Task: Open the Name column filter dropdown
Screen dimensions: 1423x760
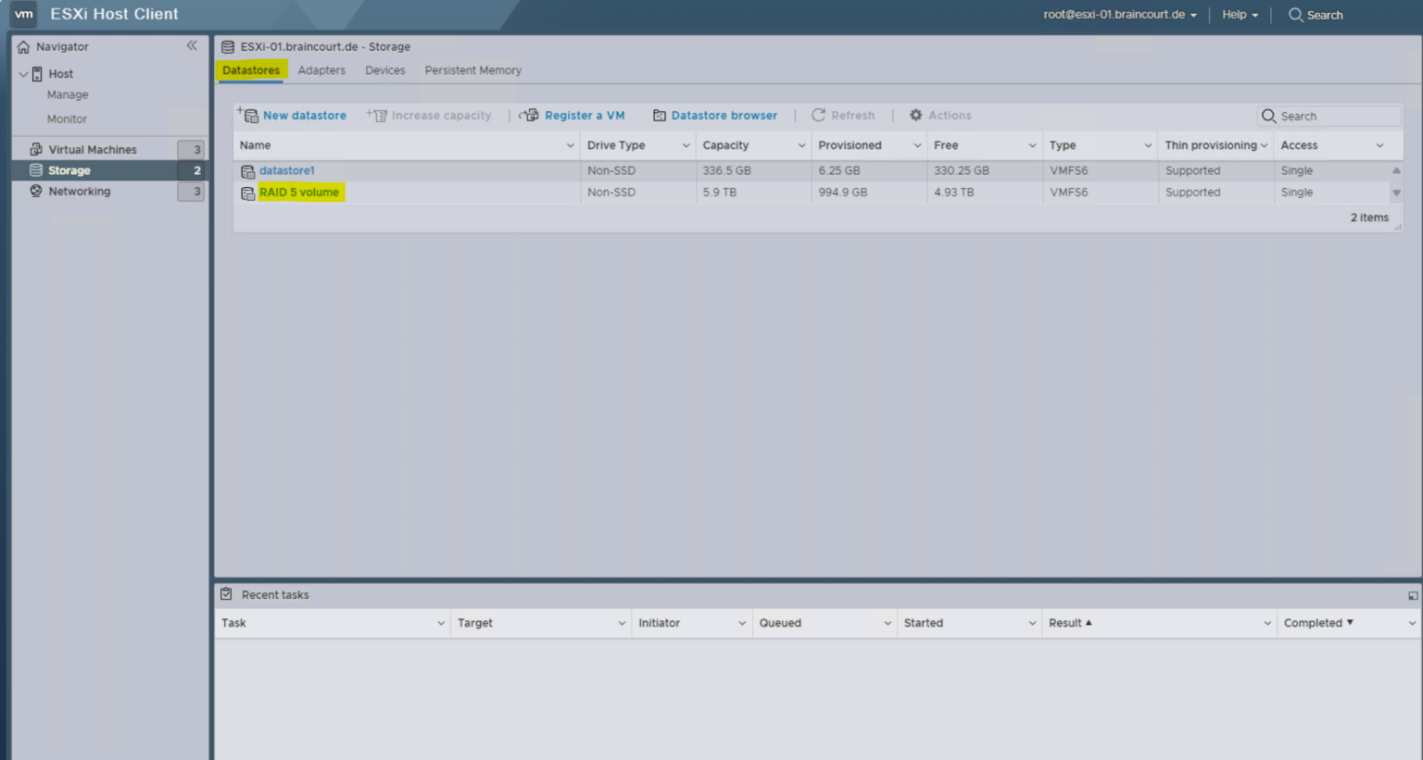Action: click(569, 145)
